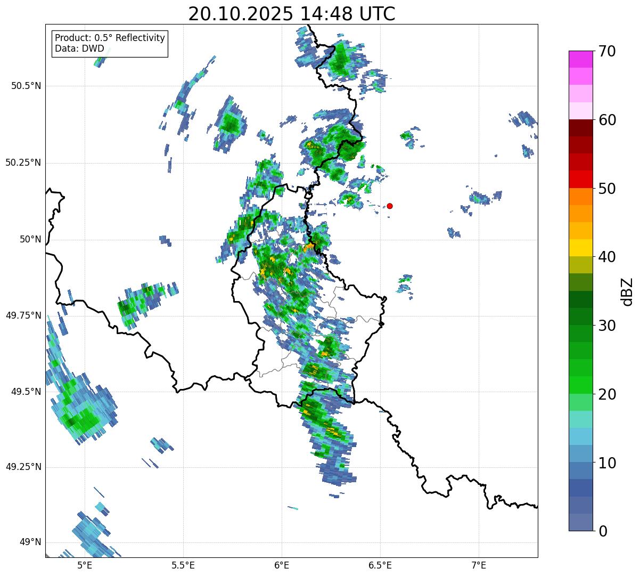Click the latitude label '50°N'

tap(31, 239)
